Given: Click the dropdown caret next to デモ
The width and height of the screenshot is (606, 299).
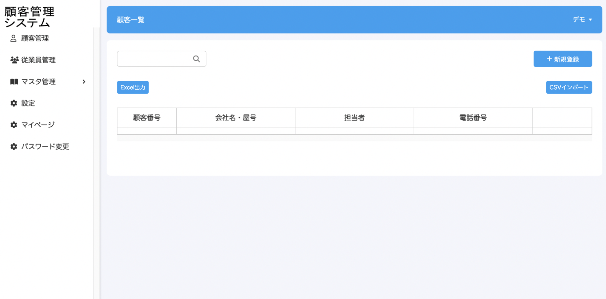Looking at the screenshot, I should (590, 20).
